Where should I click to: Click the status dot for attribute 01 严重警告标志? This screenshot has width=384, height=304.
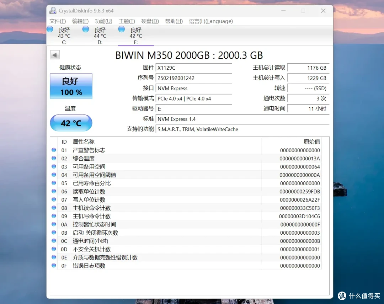pyautogui.click(x=54, y=150)
